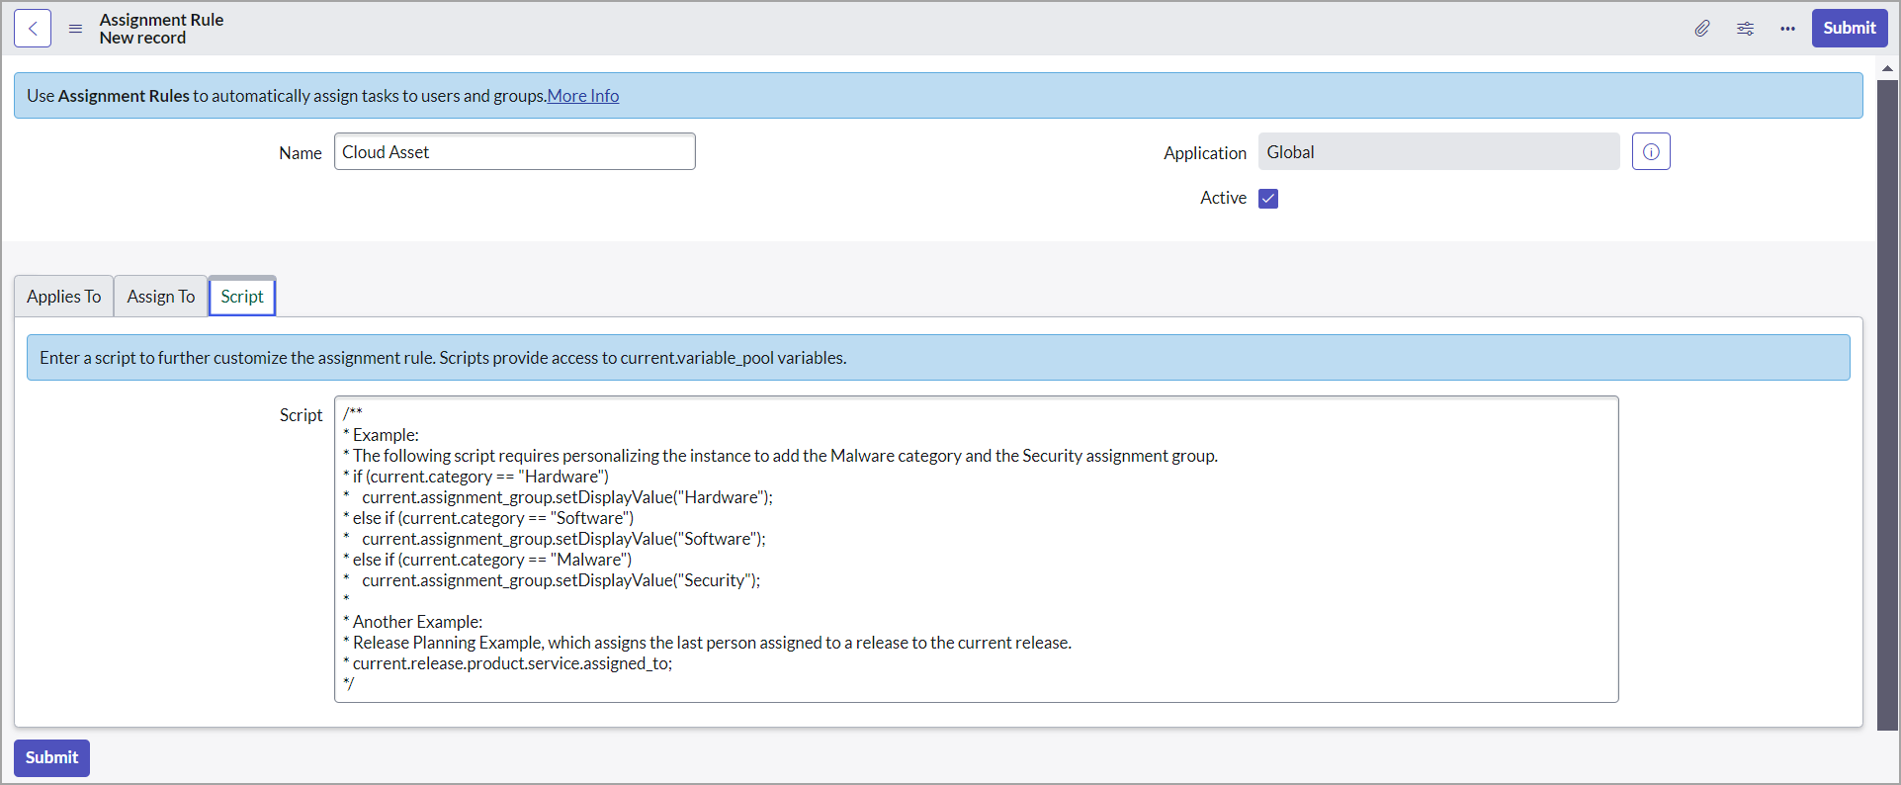Click the Application field showing Global
This screenshot has width=1901, height=785.
(1437, 152)
